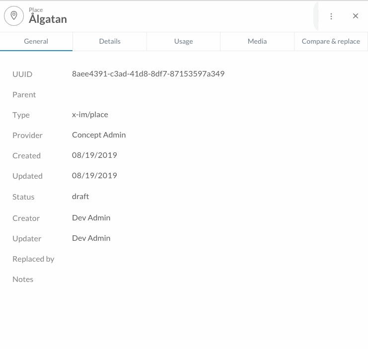This screenshot has width=368, height=349.
Task: Click the Updater's Dev Admin value
Action: 91,238
